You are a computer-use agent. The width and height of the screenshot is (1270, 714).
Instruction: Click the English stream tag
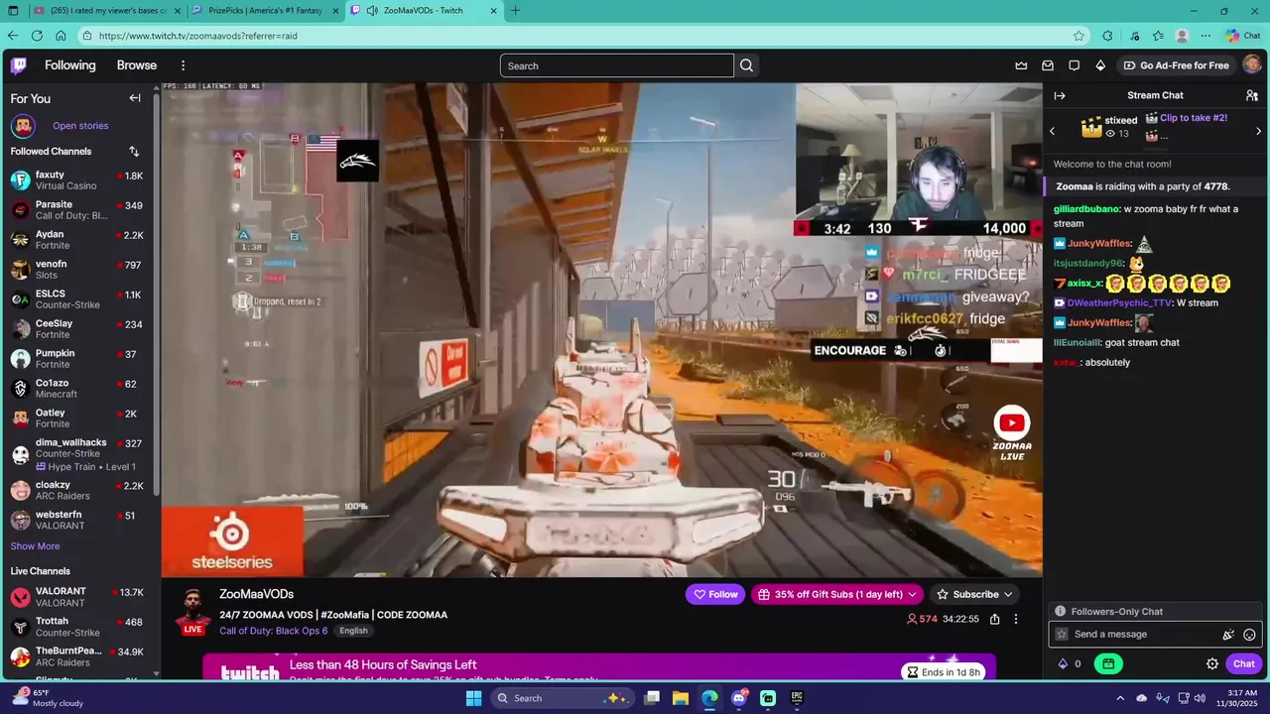(x=353, y=631)
